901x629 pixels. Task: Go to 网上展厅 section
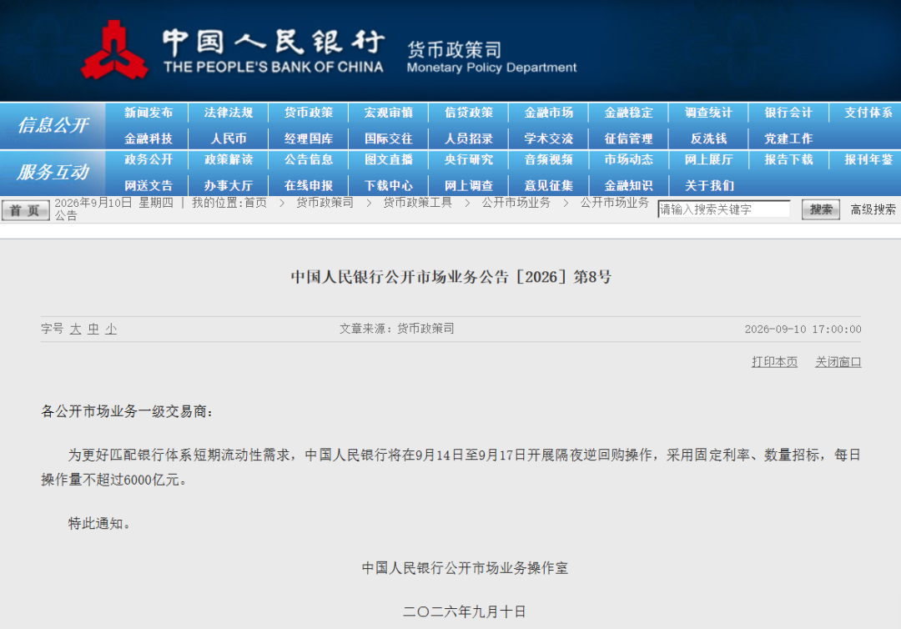[x=708, y=159]
